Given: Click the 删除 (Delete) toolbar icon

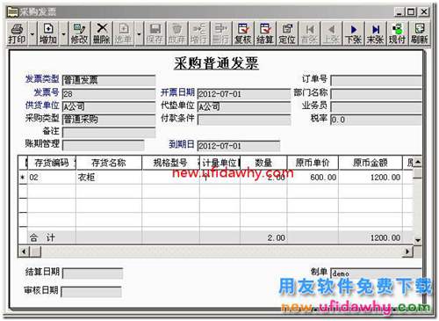Looking at the screenshot, I should [x=102, y=33].
